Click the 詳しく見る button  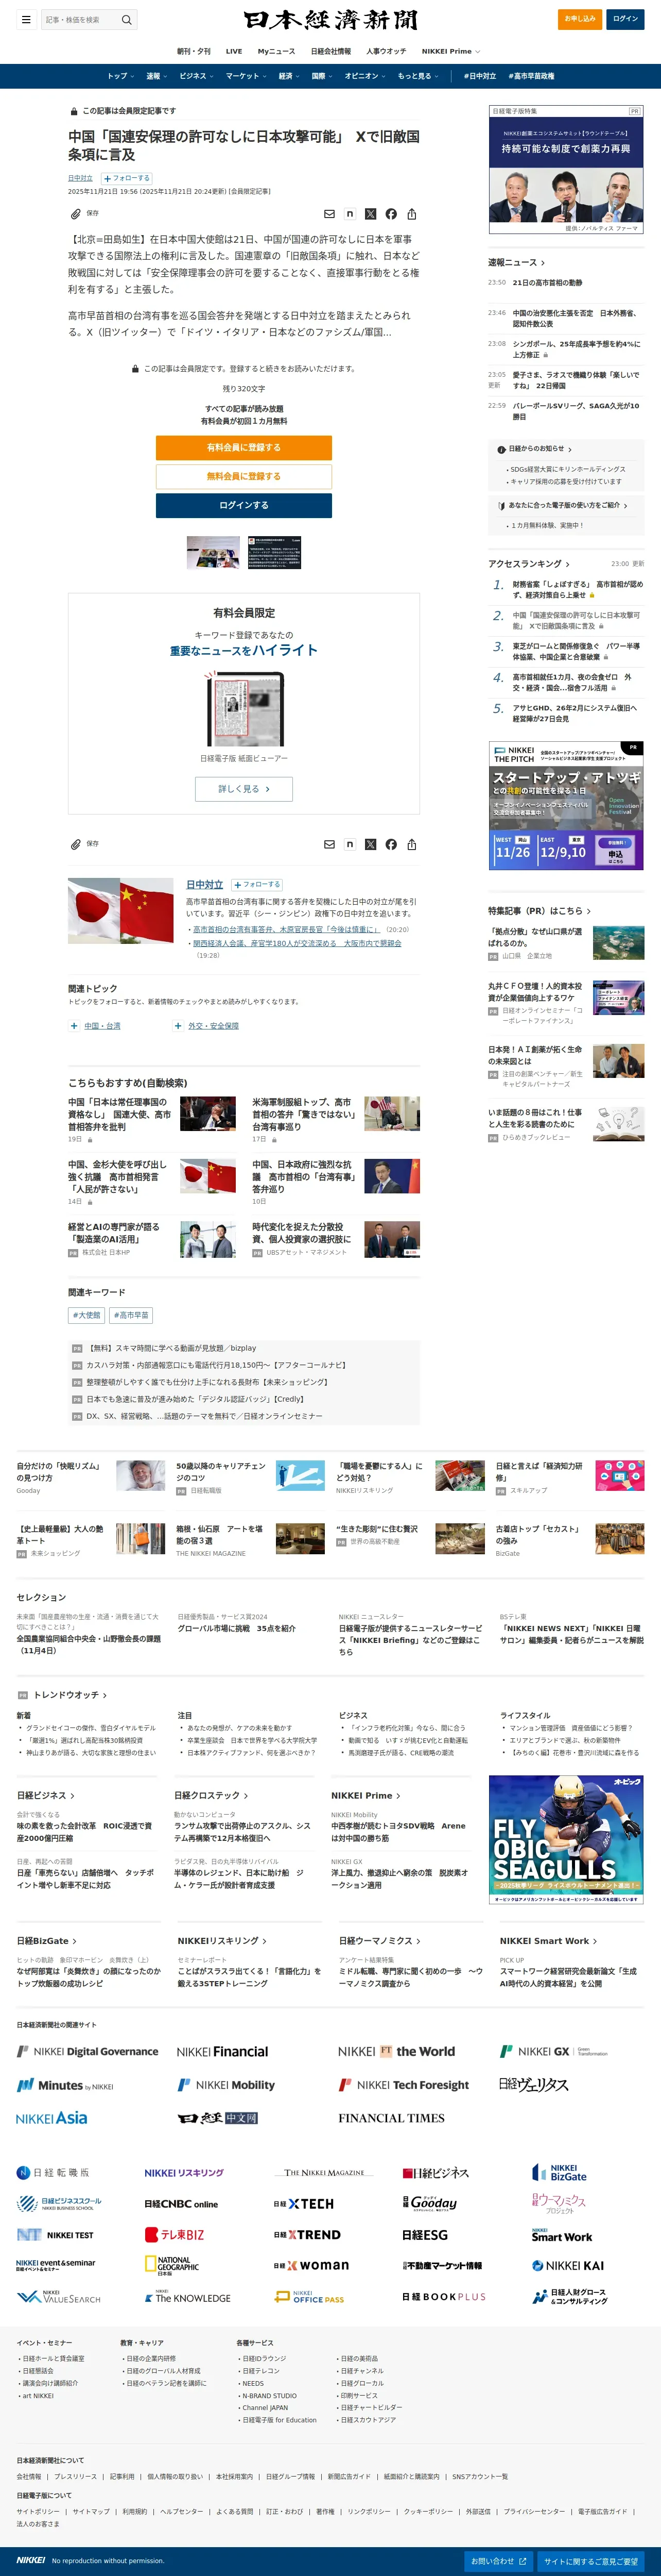243,789
